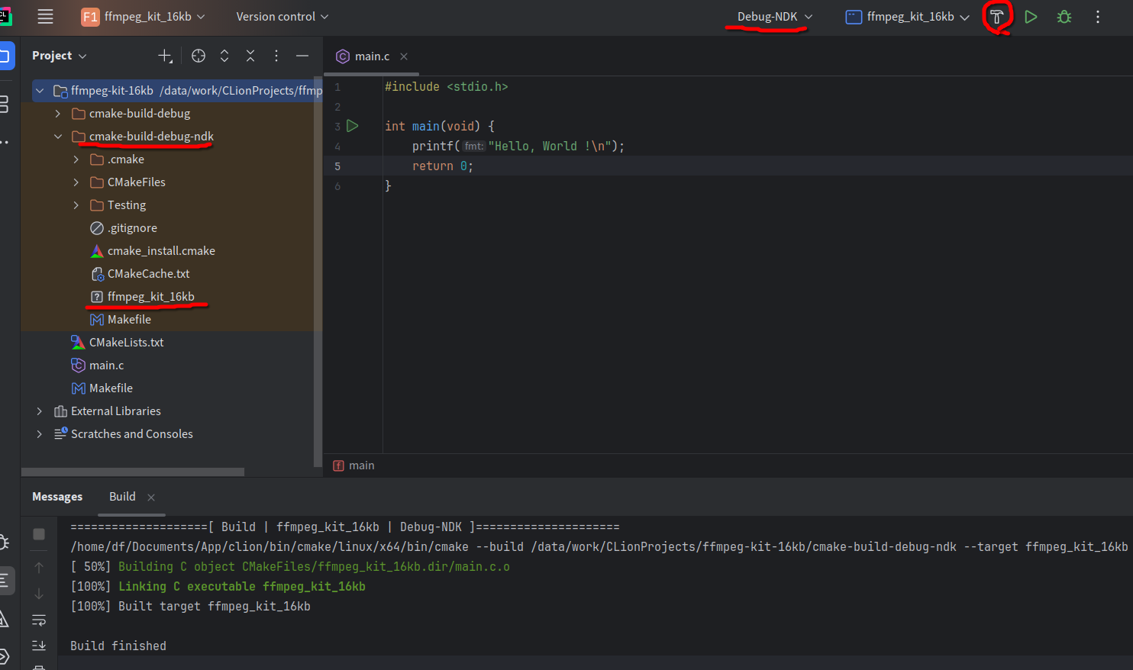This screenshot has width=1133, height=670.
Task: Open the Debug-NDK profile dropdown
Action: click(775, 17)
